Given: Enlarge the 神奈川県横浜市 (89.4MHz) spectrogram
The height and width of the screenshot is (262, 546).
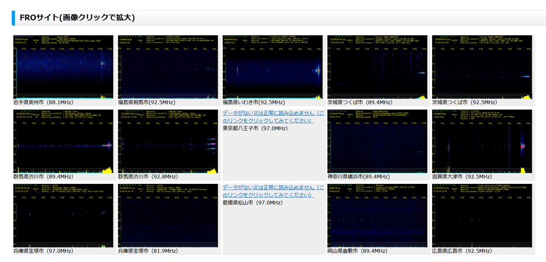Looking at the screenshot, I should click(377, 141).
